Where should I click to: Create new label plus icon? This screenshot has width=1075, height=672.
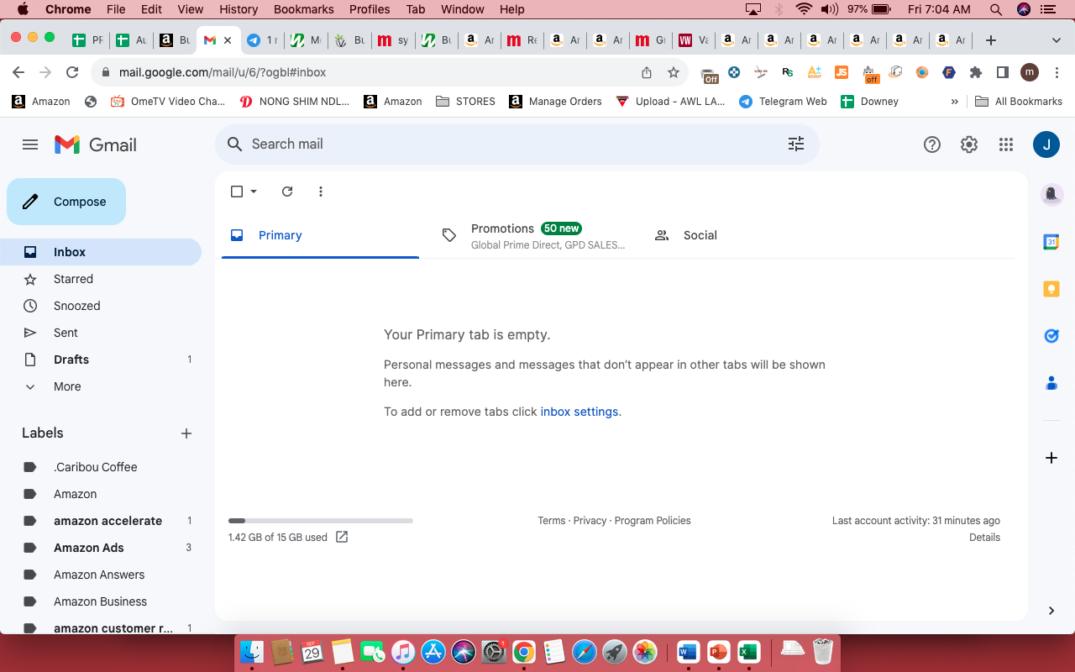186,433
